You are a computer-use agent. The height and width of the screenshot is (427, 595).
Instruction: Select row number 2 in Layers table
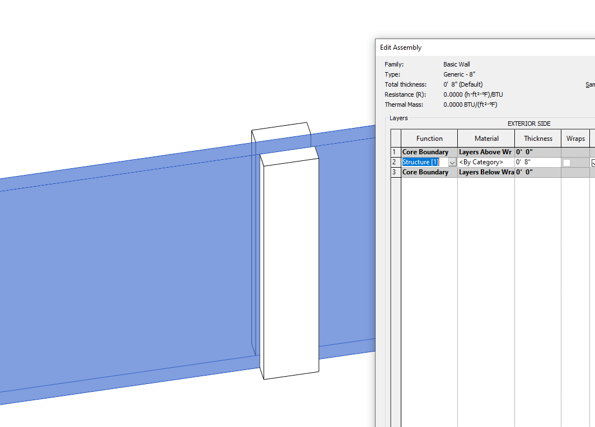point(396,162)
